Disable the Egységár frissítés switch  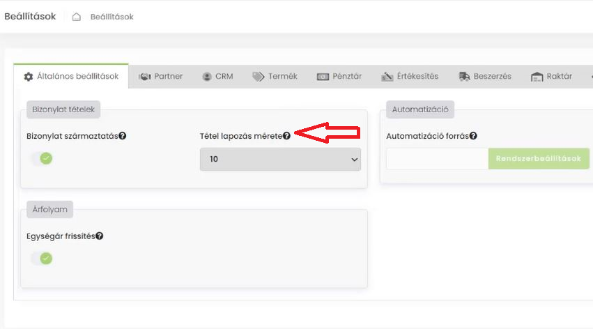click(41, 259)
